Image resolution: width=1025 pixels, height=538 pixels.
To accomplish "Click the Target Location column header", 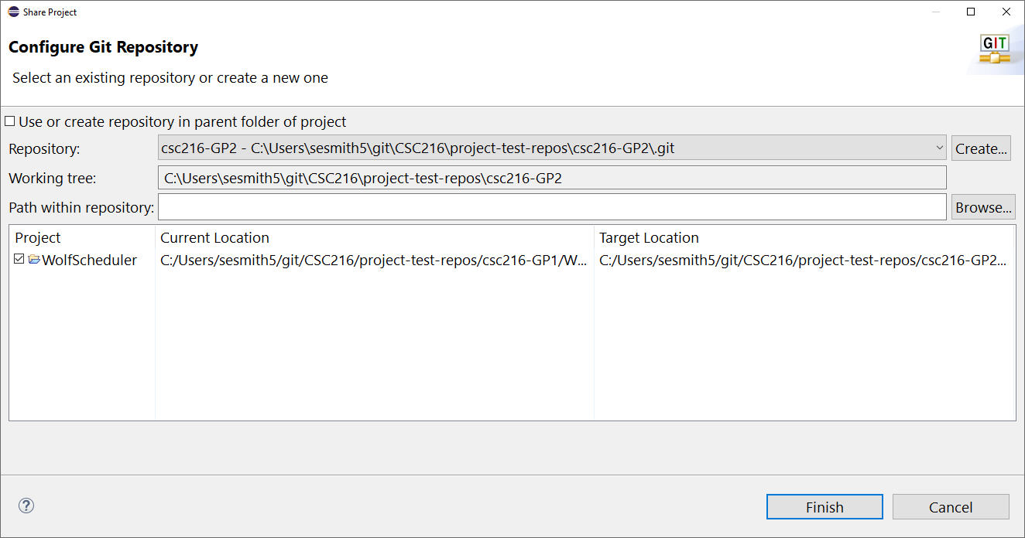I will click(x=649, y=237).
